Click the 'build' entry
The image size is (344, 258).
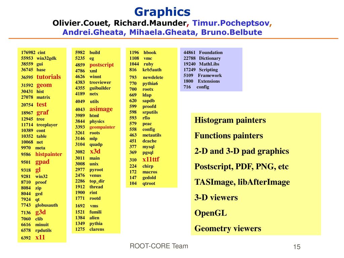click(x=95, y=52)
